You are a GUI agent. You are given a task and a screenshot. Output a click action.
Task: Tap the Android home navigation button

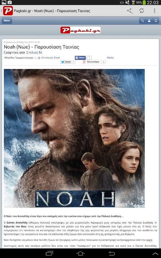click(x=80, y=253)
